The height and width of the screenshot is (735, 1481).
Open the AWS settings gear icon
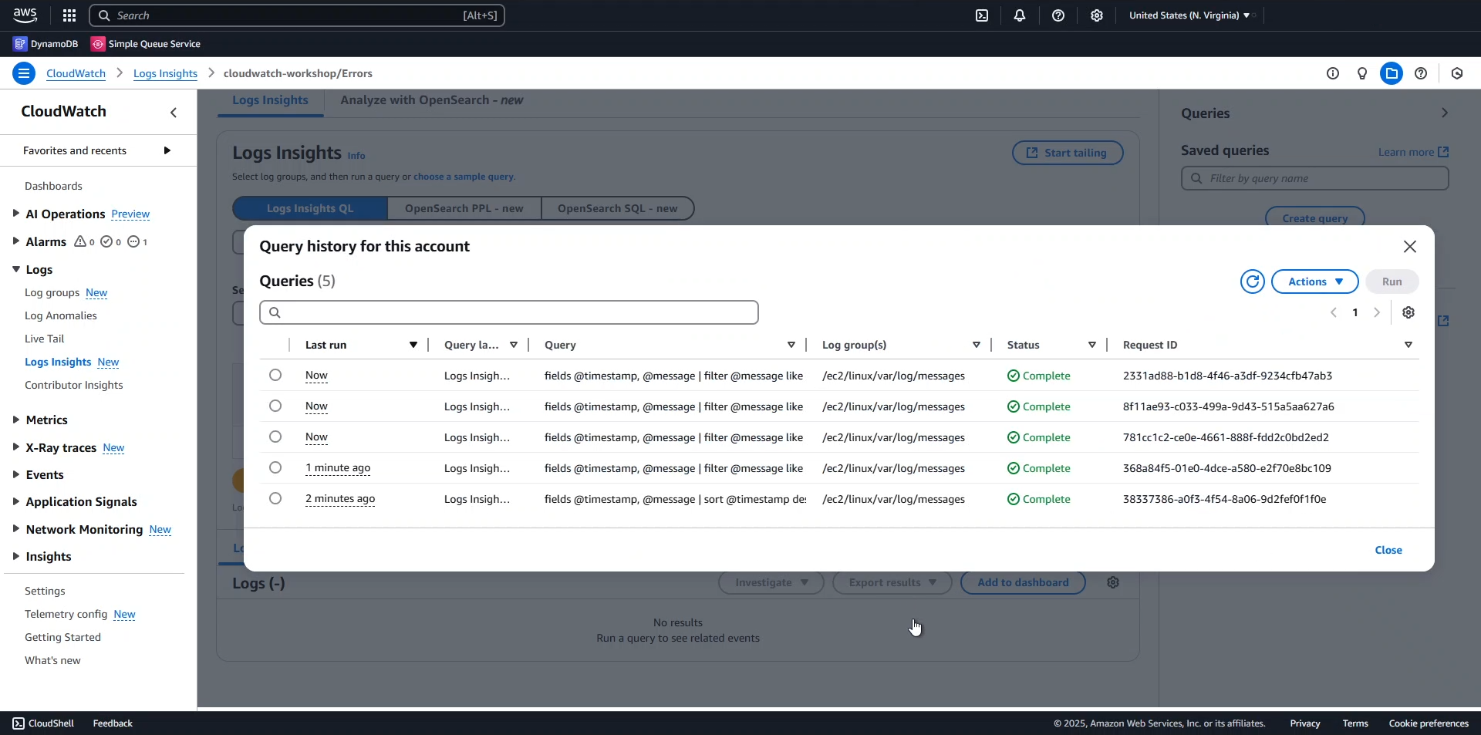1097,15
